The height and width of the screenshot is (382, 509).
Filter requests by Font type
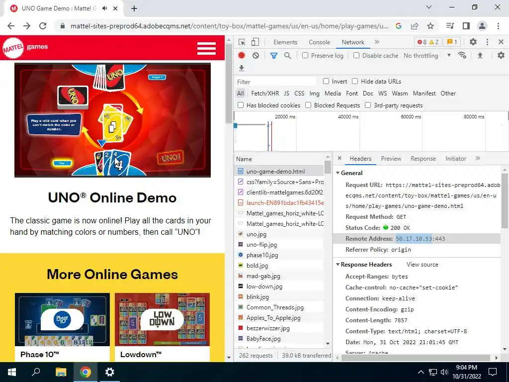click(352, 93)
